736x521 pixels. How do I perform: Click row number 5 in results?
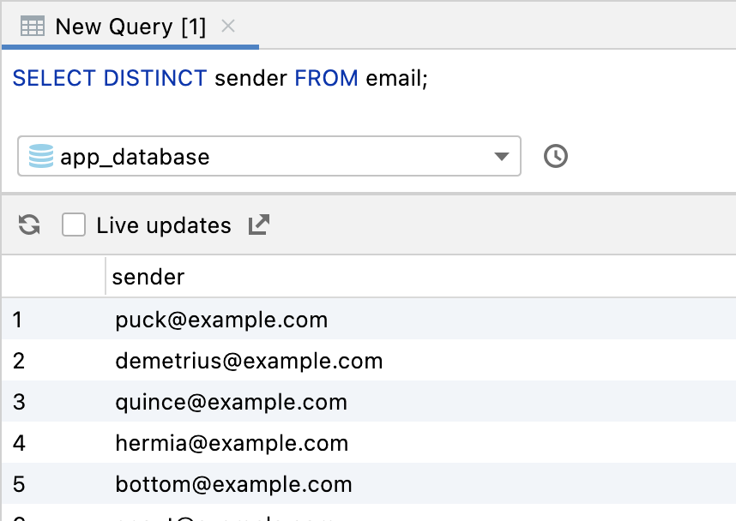(19, 484)
